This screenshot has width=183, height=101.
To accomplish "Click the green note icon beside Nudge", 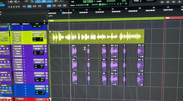I will (140, 1).
